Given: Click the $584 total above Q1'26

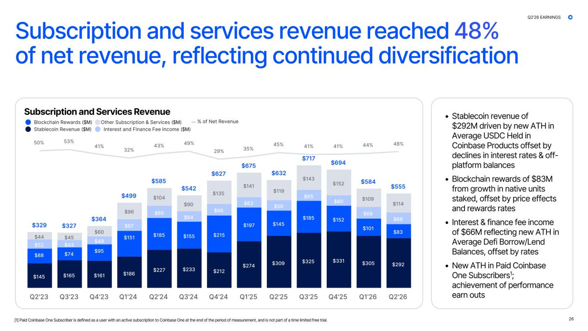Looking at the screenshot, I should [368, 182].
